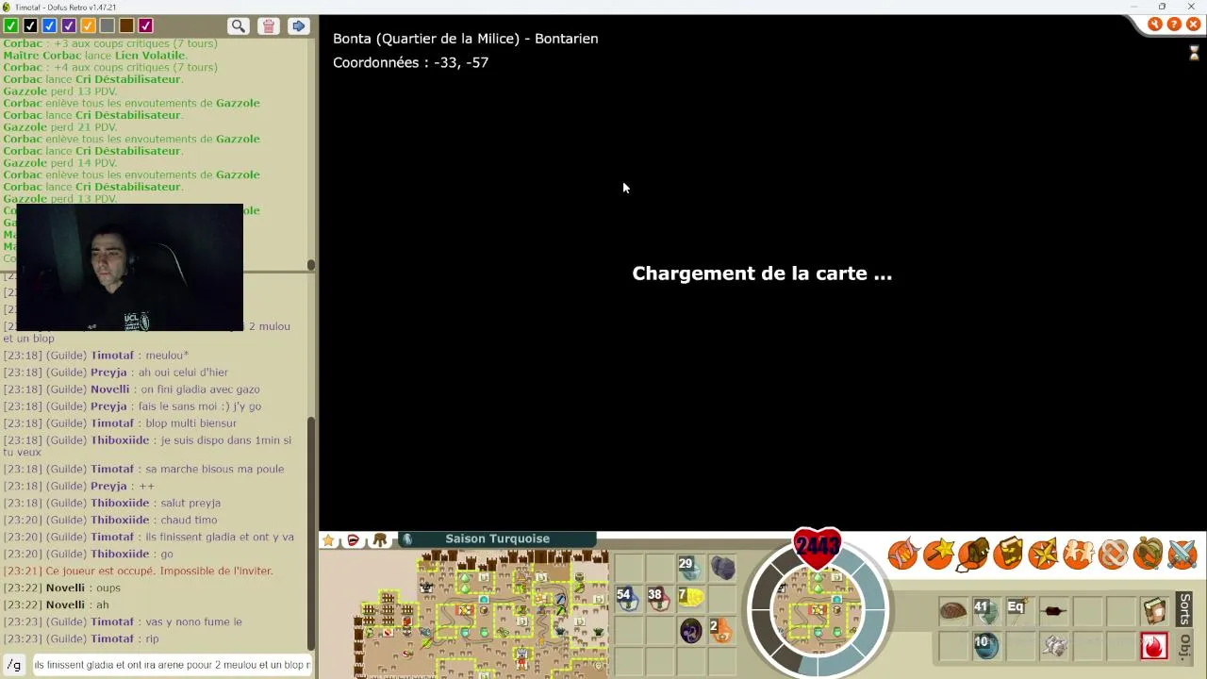
Task: Click the /g channel selector
Action: tap(14, 665)
